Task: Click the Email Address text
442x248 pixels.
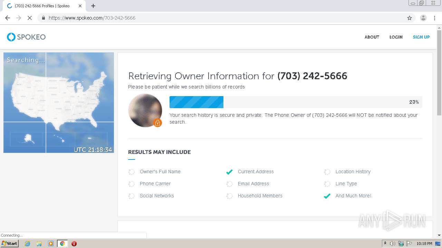Action: tap(253, 184)
